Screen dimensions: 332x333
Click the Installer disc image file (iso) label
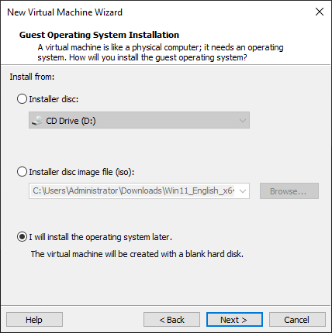coord(81,172)
